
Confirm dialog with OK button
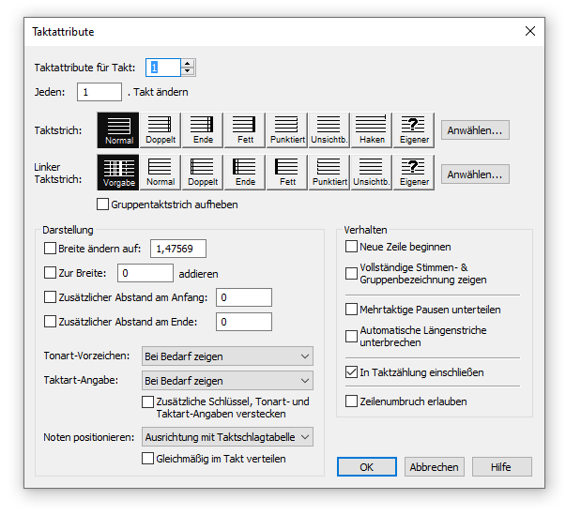[367, 467]
